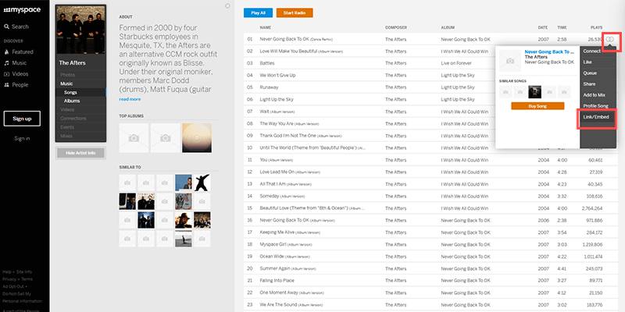
Task: Select Songs in artist menu
Action: tap(70, 92)
